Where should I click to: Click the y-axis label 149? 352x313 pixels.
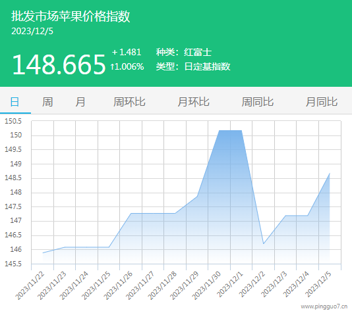(x=16, y=164)
